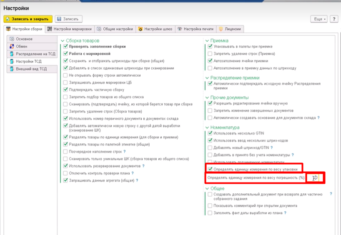Screen dimensions: 341x235
Task: Uncheck Подтверждать частичную сборку
Action: click(x=65, y=90)
